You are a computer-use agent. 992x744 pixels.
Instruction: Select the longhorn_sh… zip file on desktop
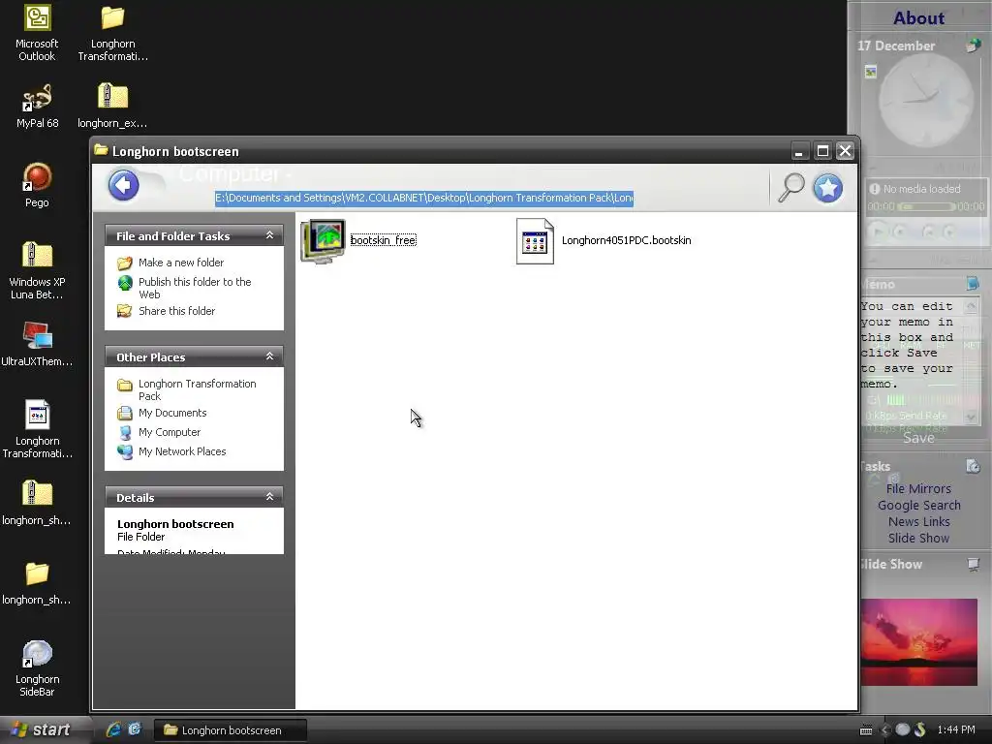(37, 504)
